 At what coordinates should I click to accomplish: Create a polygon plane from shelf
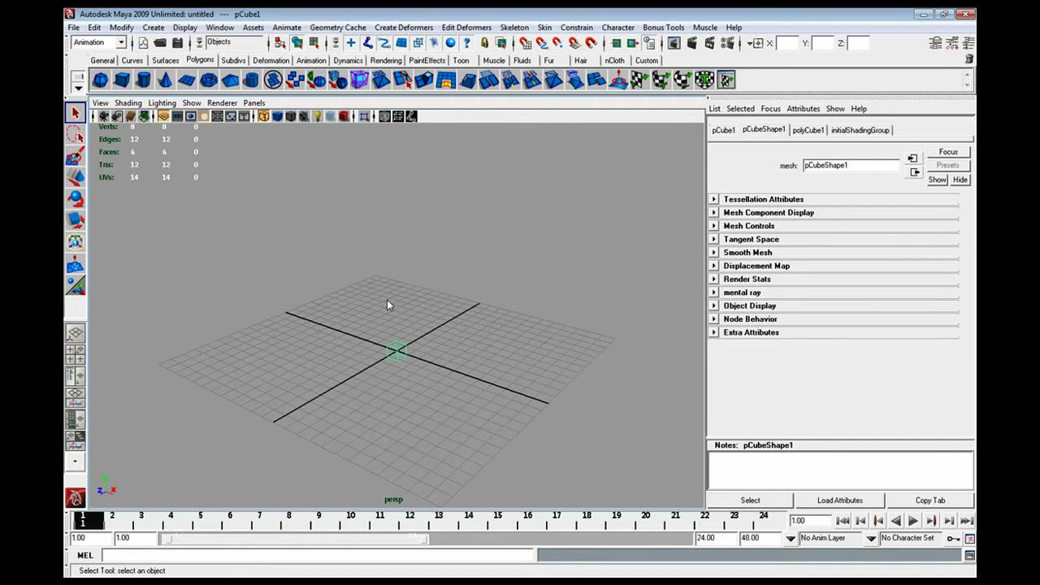[187, 80]
